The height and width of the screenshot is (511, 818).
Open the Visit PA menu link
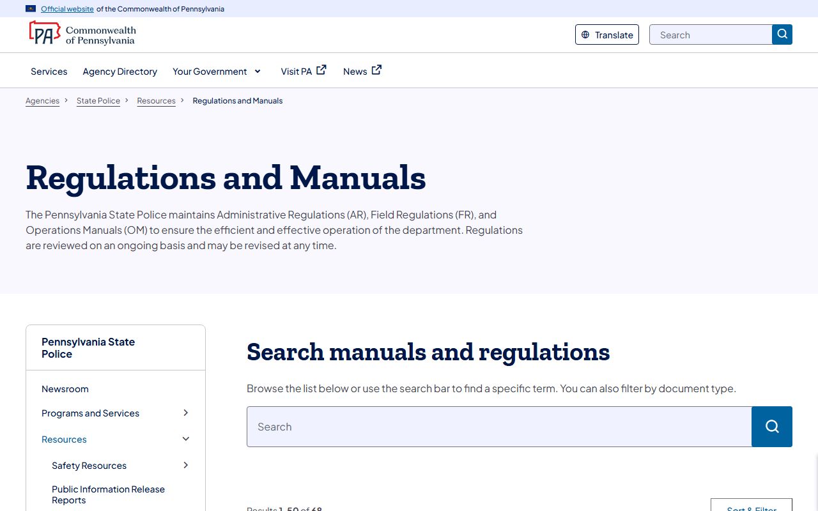297,72
